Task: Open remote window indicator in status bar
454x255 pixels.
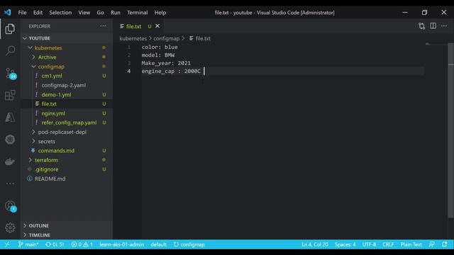Action: tap(8, 244)
